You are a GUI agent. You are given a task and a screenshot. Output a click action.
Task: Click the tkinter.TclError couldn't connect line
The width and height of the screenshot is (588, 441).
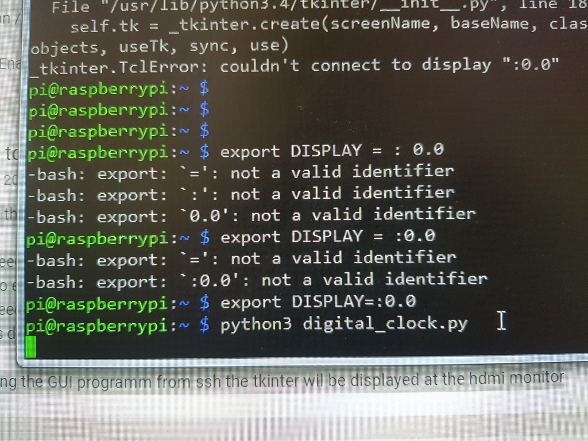point(295,67)
